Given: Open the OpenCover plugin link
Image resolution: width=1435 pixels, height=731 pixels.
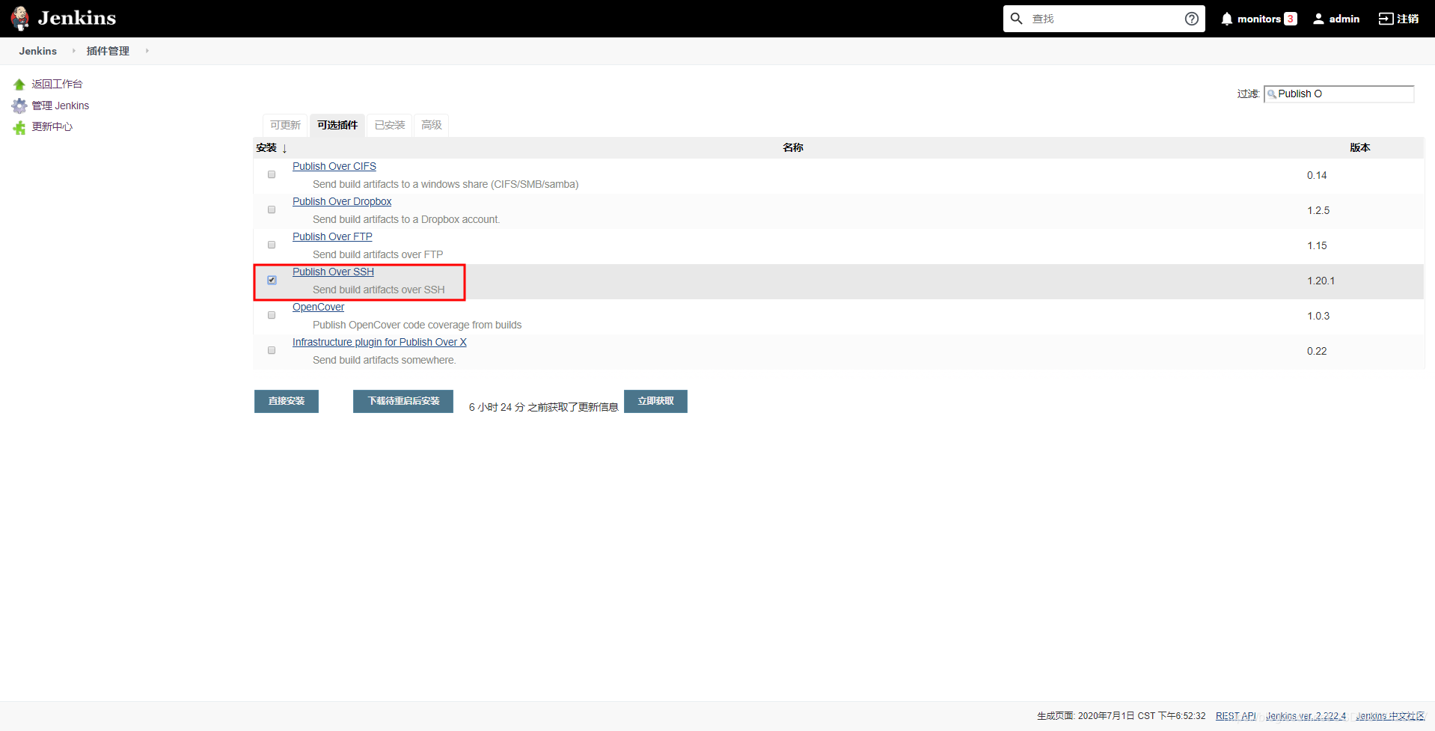Looking at the screenshot, I should [x=318, y=307].
